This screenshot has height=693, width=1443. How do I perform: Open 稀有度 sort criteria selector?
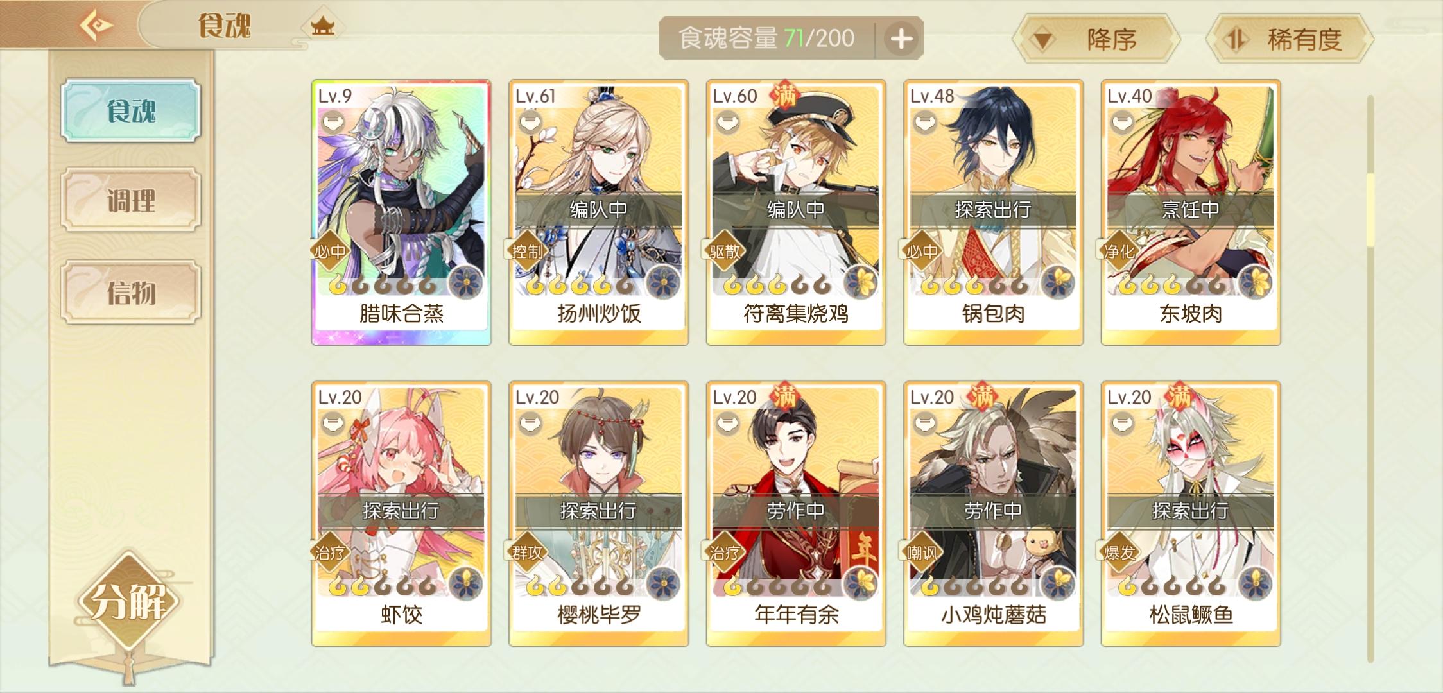point(1290,40)
